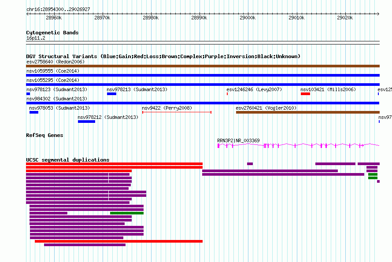Click the topmost red segmental duplication bar
Screen dimensions: 392x262
[114, 164]
